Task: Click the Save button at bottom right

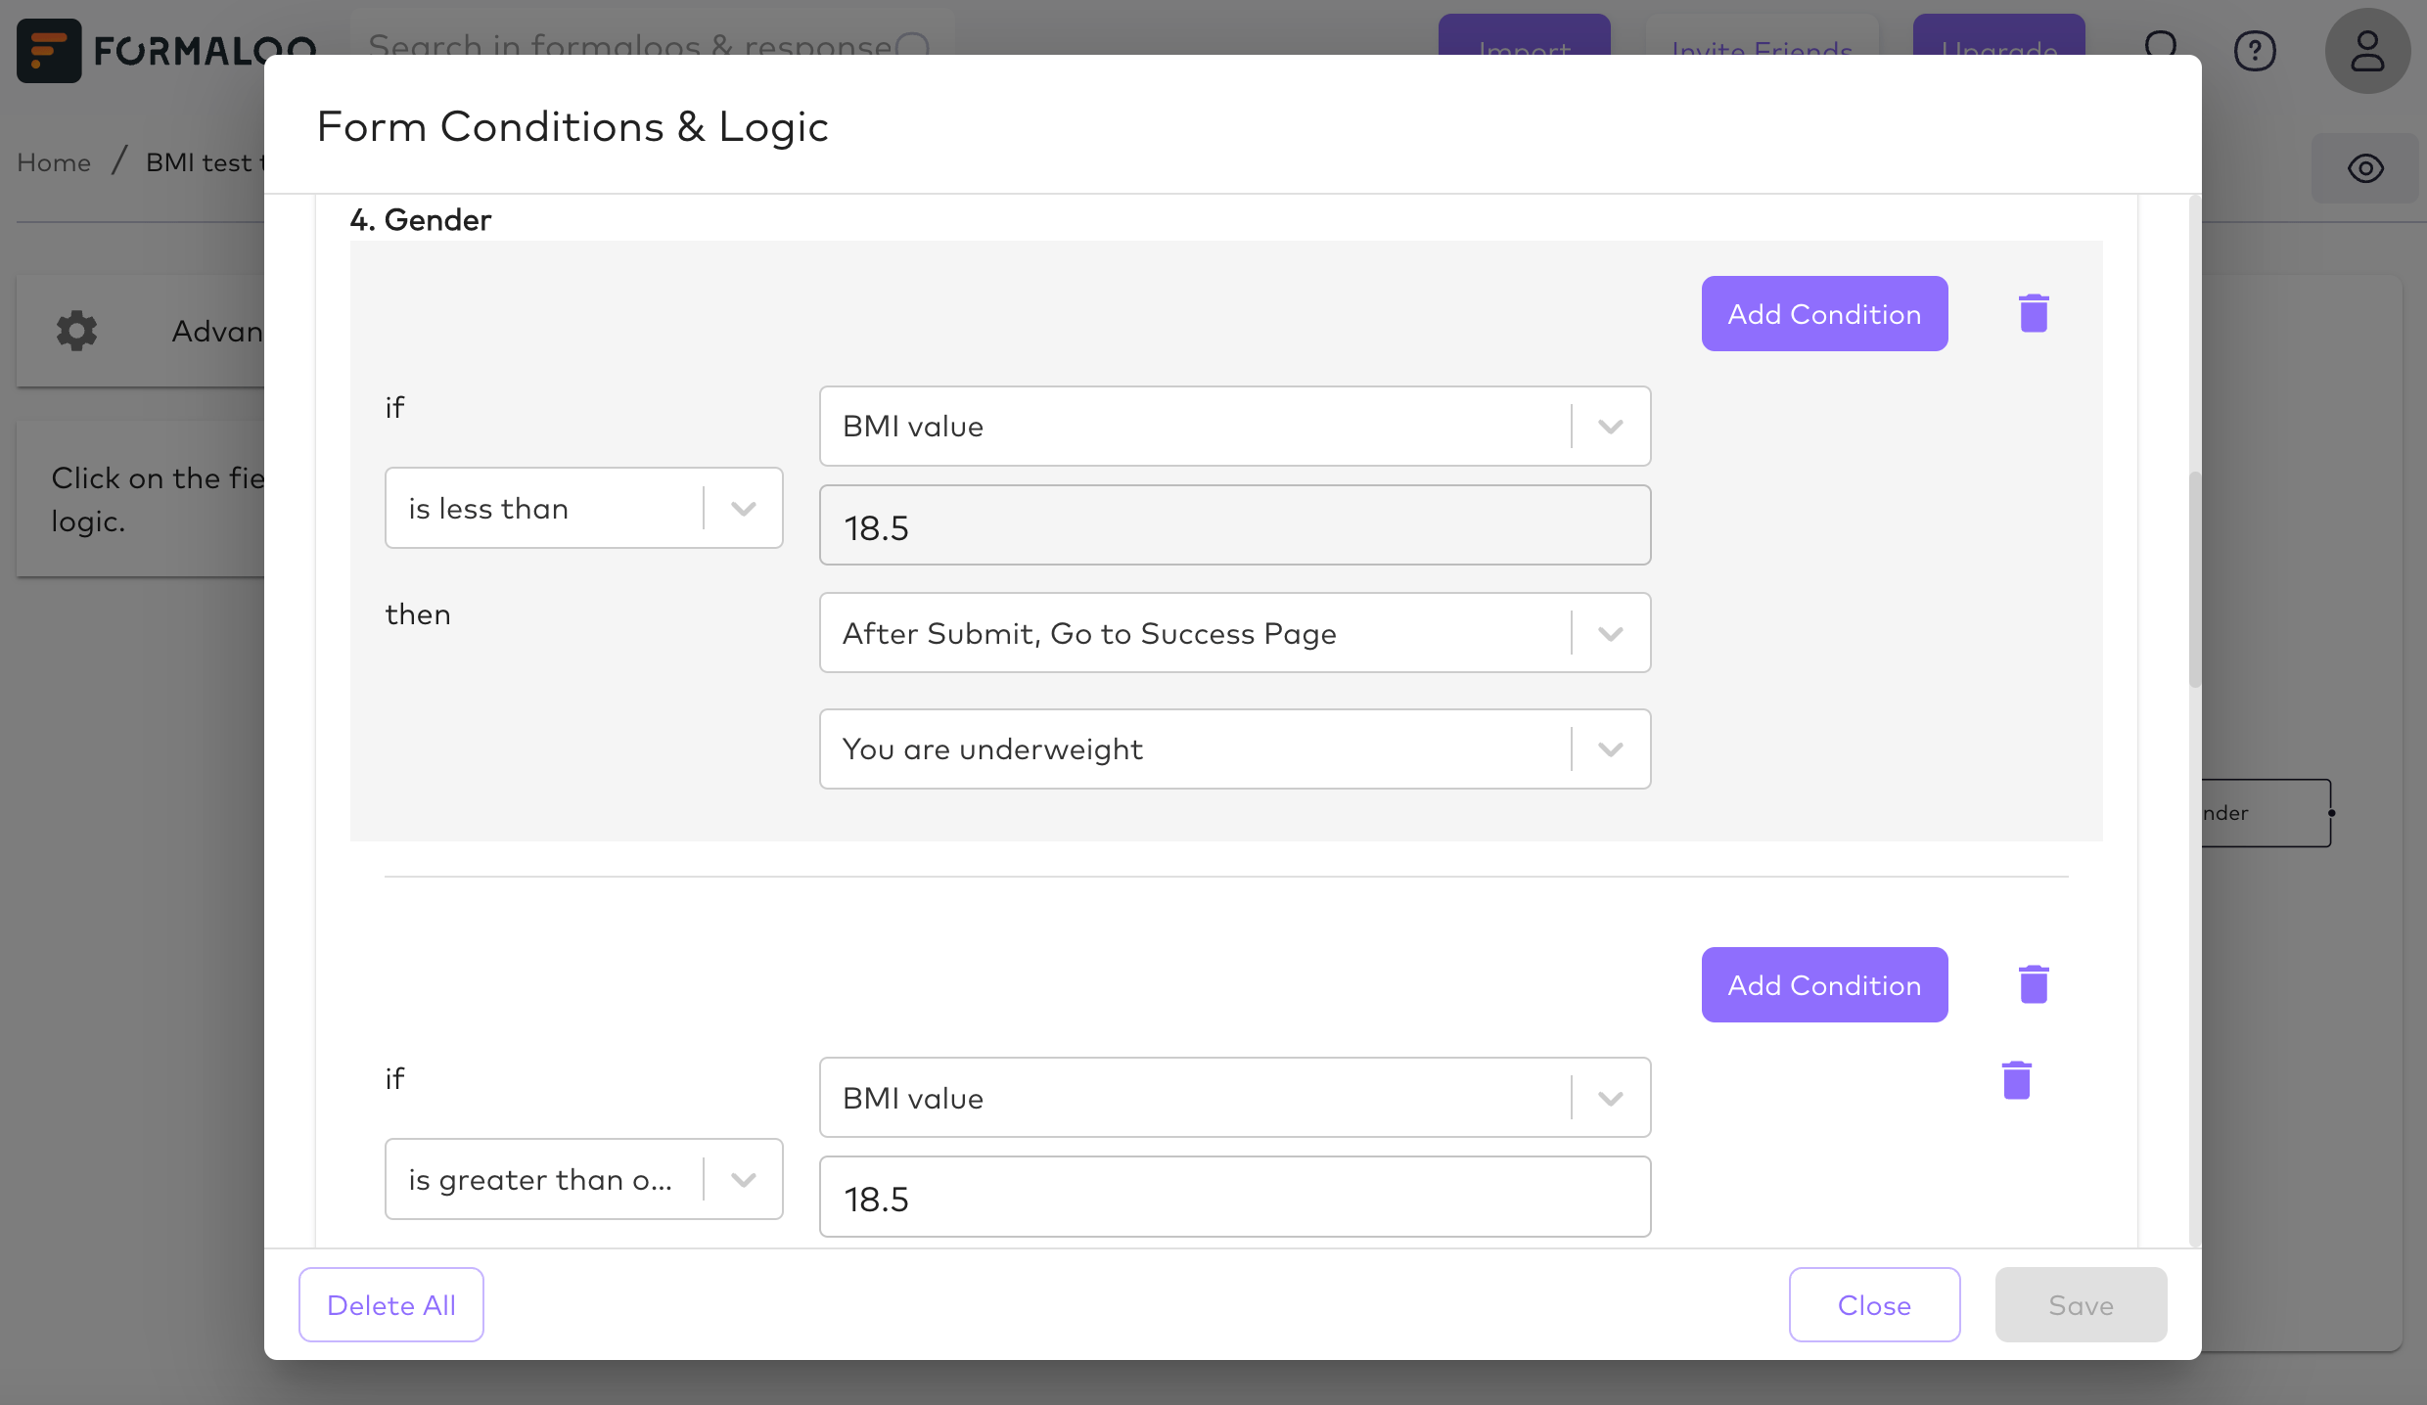Action: click(2081, 1304)
